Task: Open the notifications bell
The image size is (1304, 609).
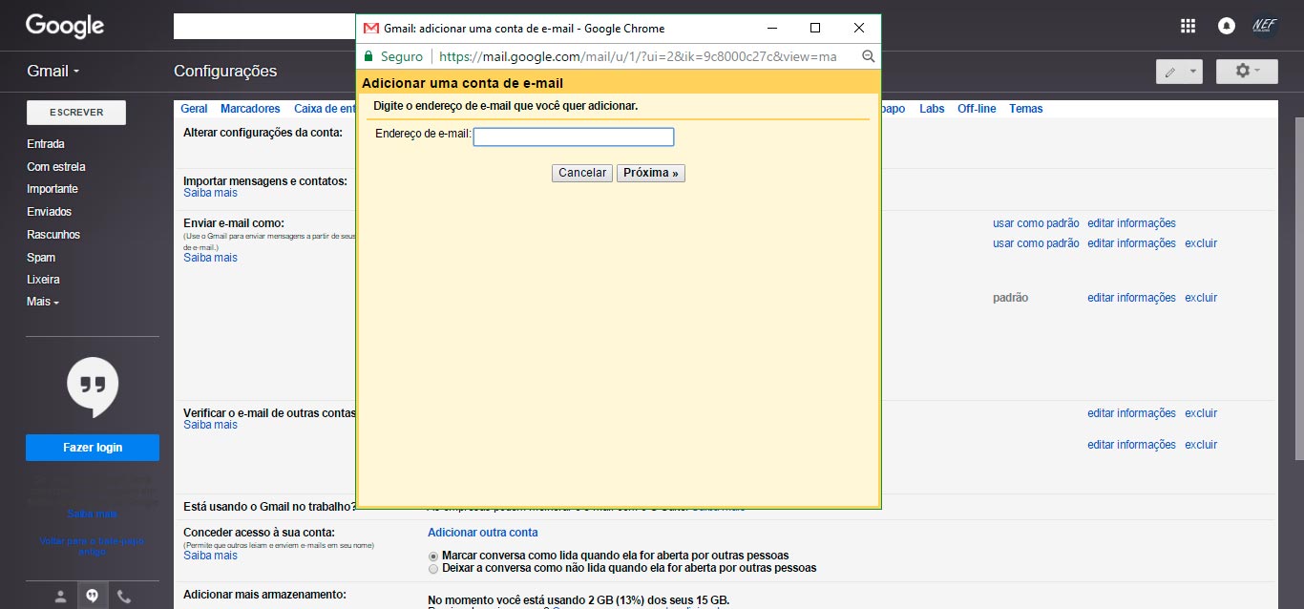Action: 1227,26
